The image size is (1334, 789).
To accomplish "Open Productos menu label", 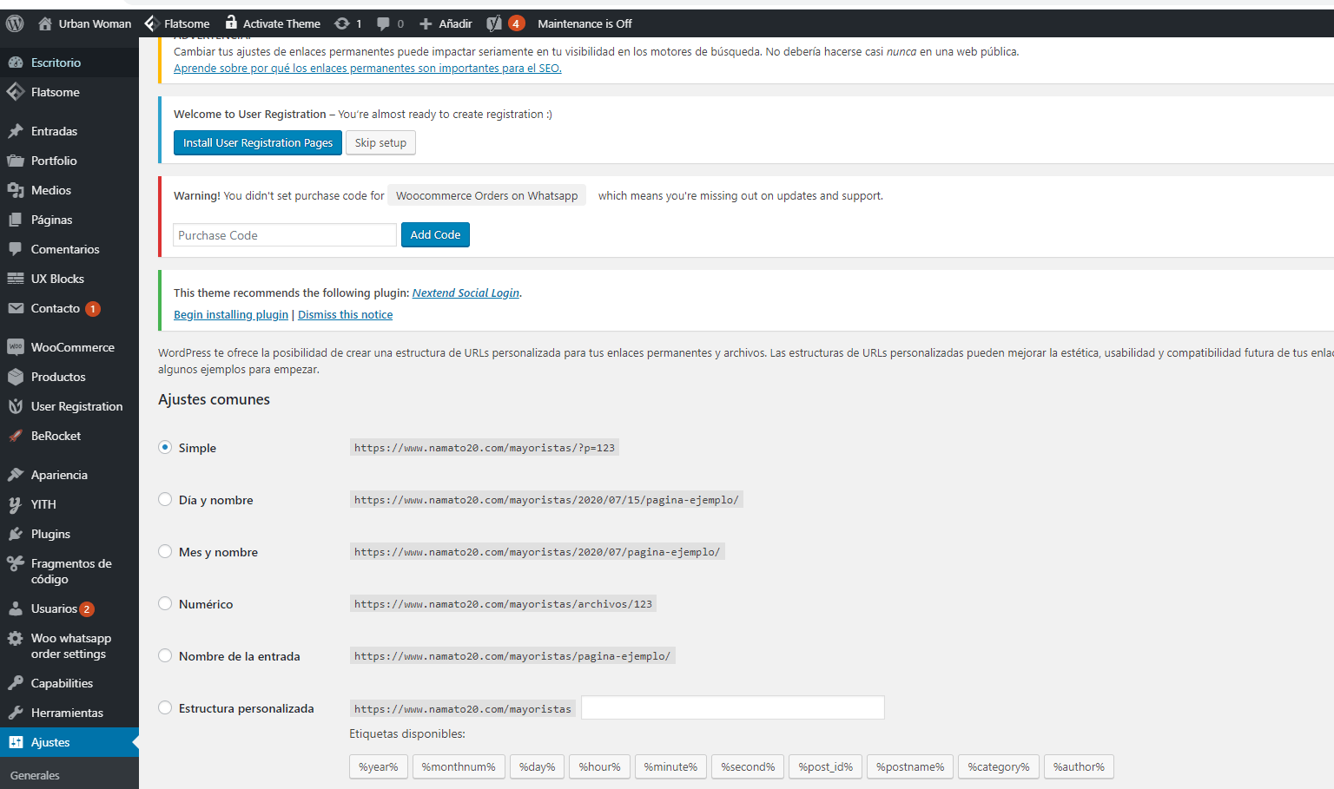I will pos(58,377).
